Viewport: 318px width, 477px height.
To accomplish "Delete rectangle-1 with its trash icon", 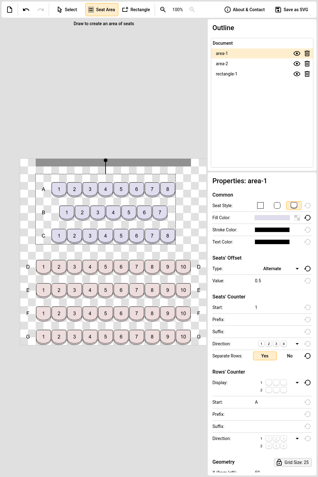I will point(307,74).
